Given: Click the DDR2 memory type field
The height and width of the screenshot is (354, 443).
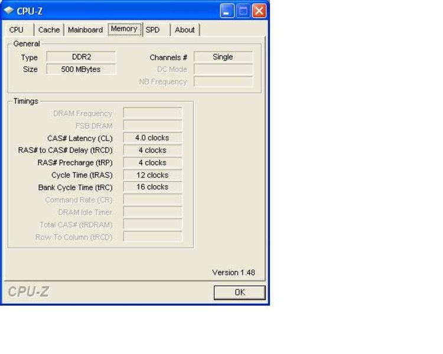Looking at the screenshot, I should [x=81, y=57].
